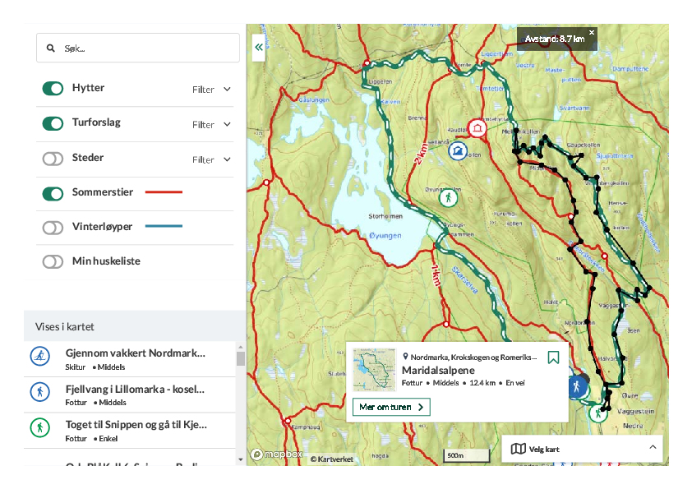Collapse the sidebar with double-chevron icon

point(259,48)
